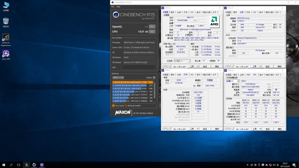Expand tools arrow in the memory CPU-Z window

(x=197, y=129)
